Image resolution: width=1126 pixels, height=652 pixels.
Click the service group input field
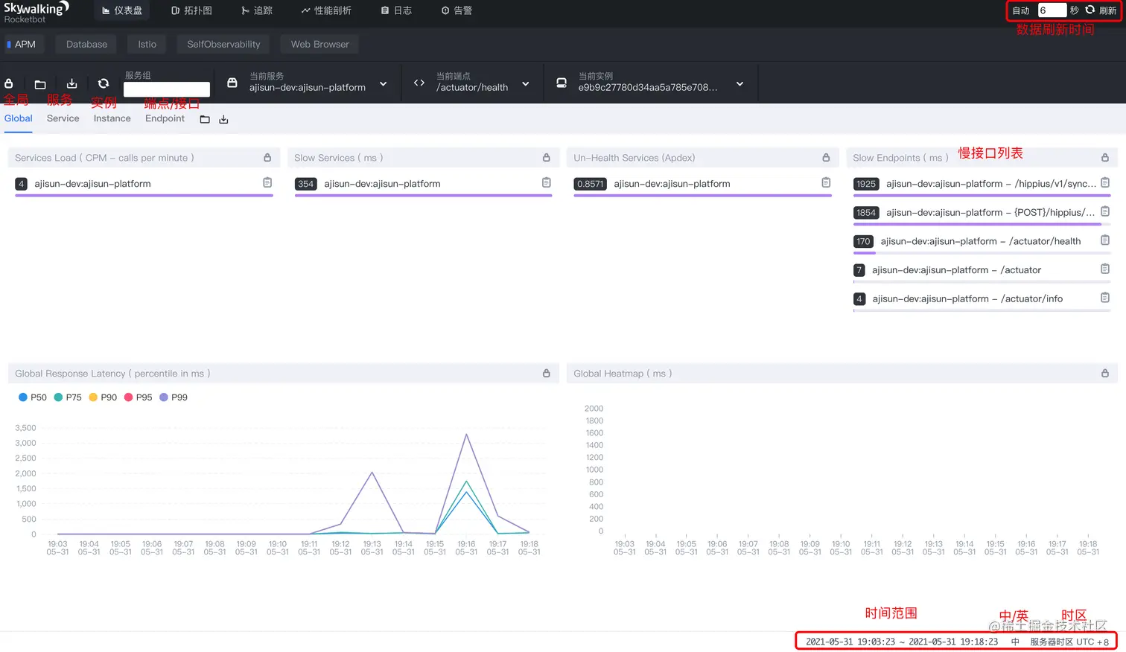tap(167, 90)
